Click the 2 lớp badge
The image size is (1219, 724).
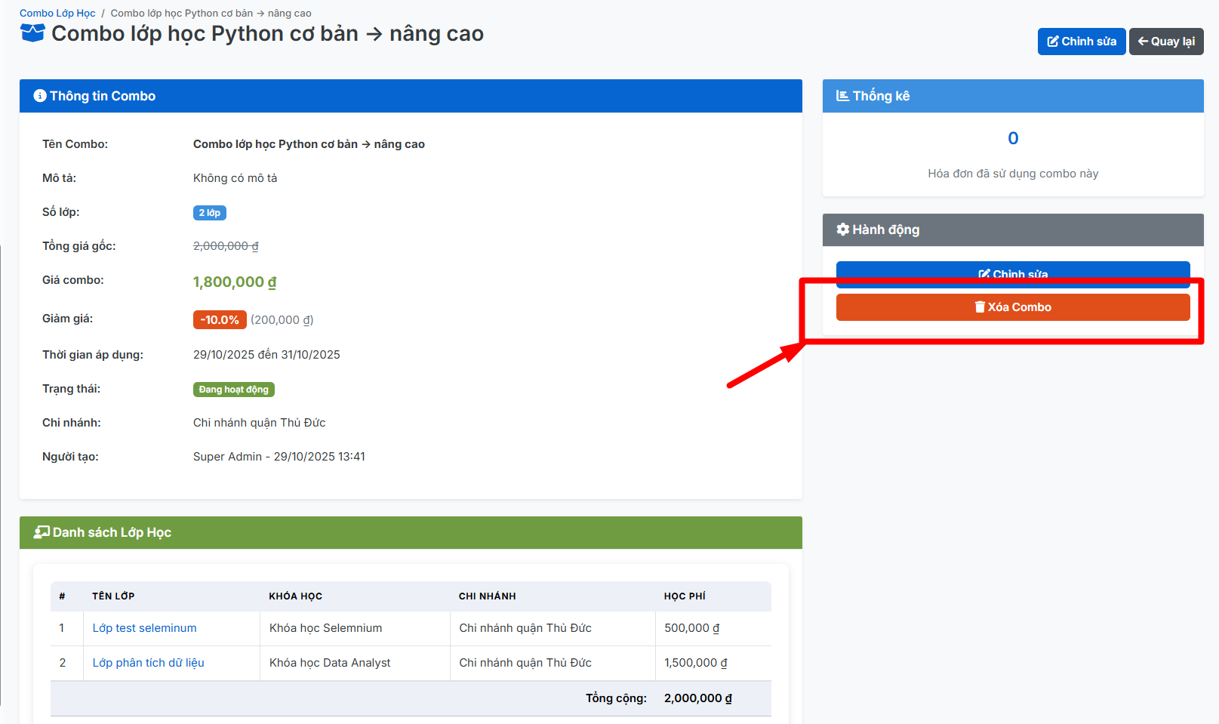point(209,213)
